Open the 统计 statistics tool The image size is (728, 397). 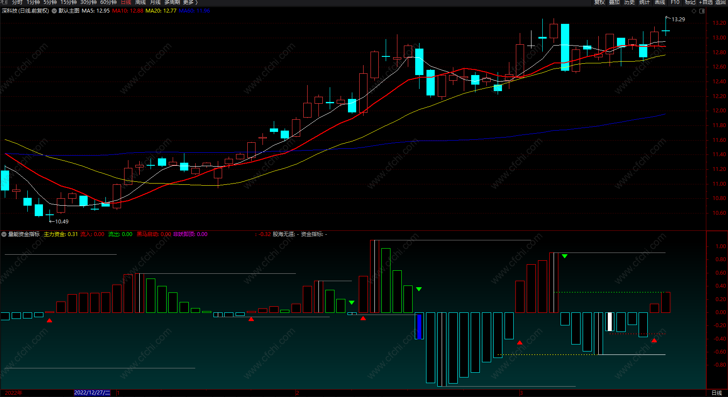click(x=645, y=2)
